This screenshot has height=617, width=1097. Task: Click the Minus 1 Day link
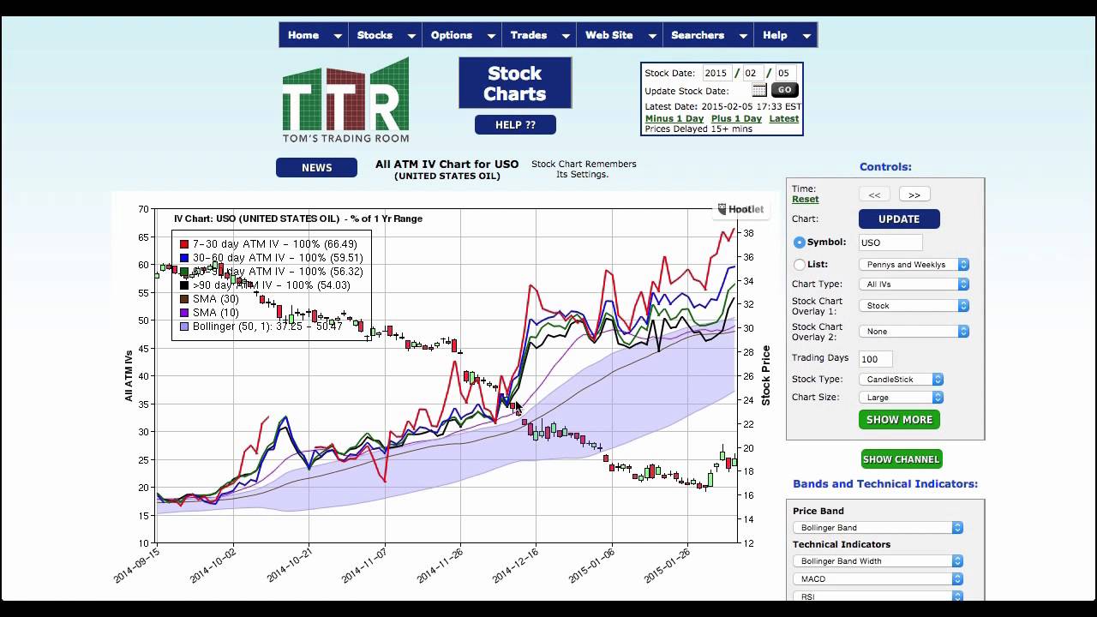[674, 119]
